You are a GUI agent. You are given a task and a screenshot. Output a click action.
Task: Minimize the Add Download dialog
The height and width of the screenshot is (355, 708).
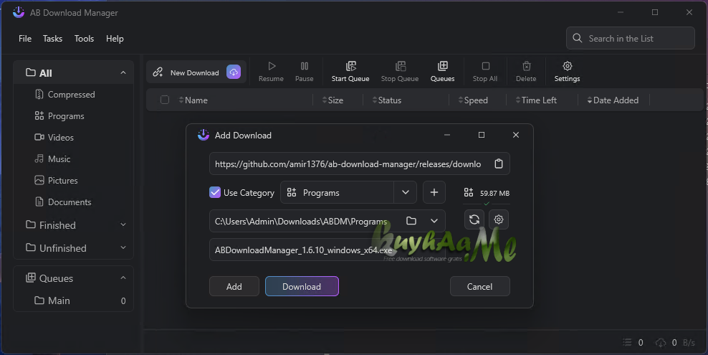pos(447,135)
